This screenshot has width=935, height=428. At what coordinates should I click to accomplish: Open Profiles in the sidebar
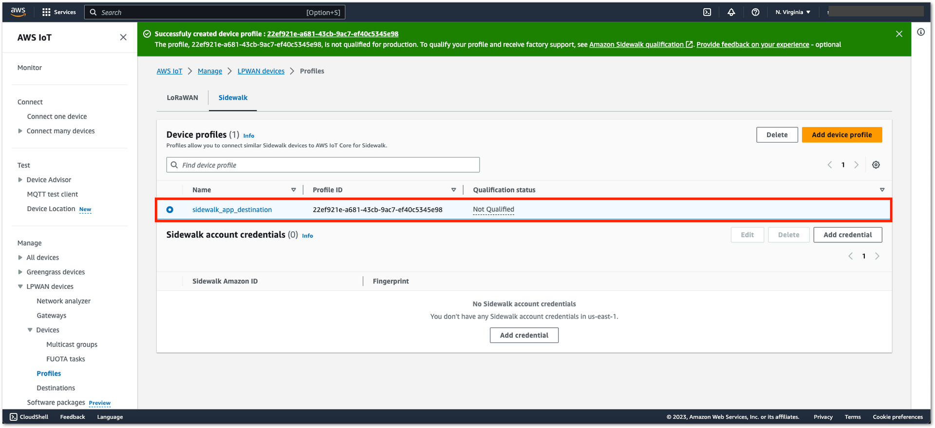tap(49, 374)
